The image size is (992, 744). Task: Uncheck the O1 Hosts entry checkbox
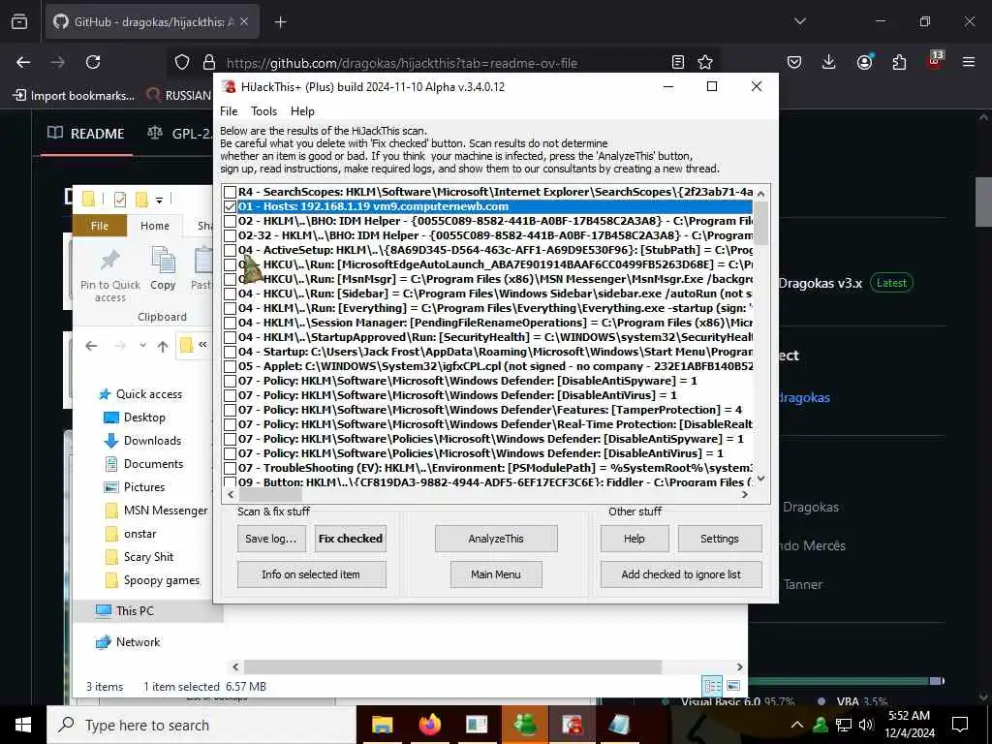230,206
